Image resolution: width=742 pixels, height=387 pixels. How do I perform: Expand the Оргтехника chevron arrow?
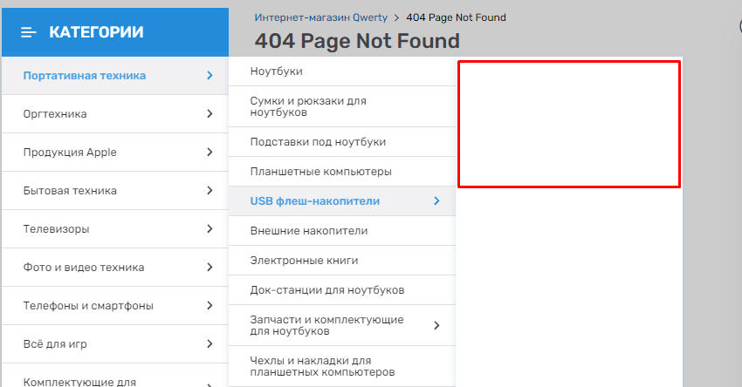coord(210,114)
